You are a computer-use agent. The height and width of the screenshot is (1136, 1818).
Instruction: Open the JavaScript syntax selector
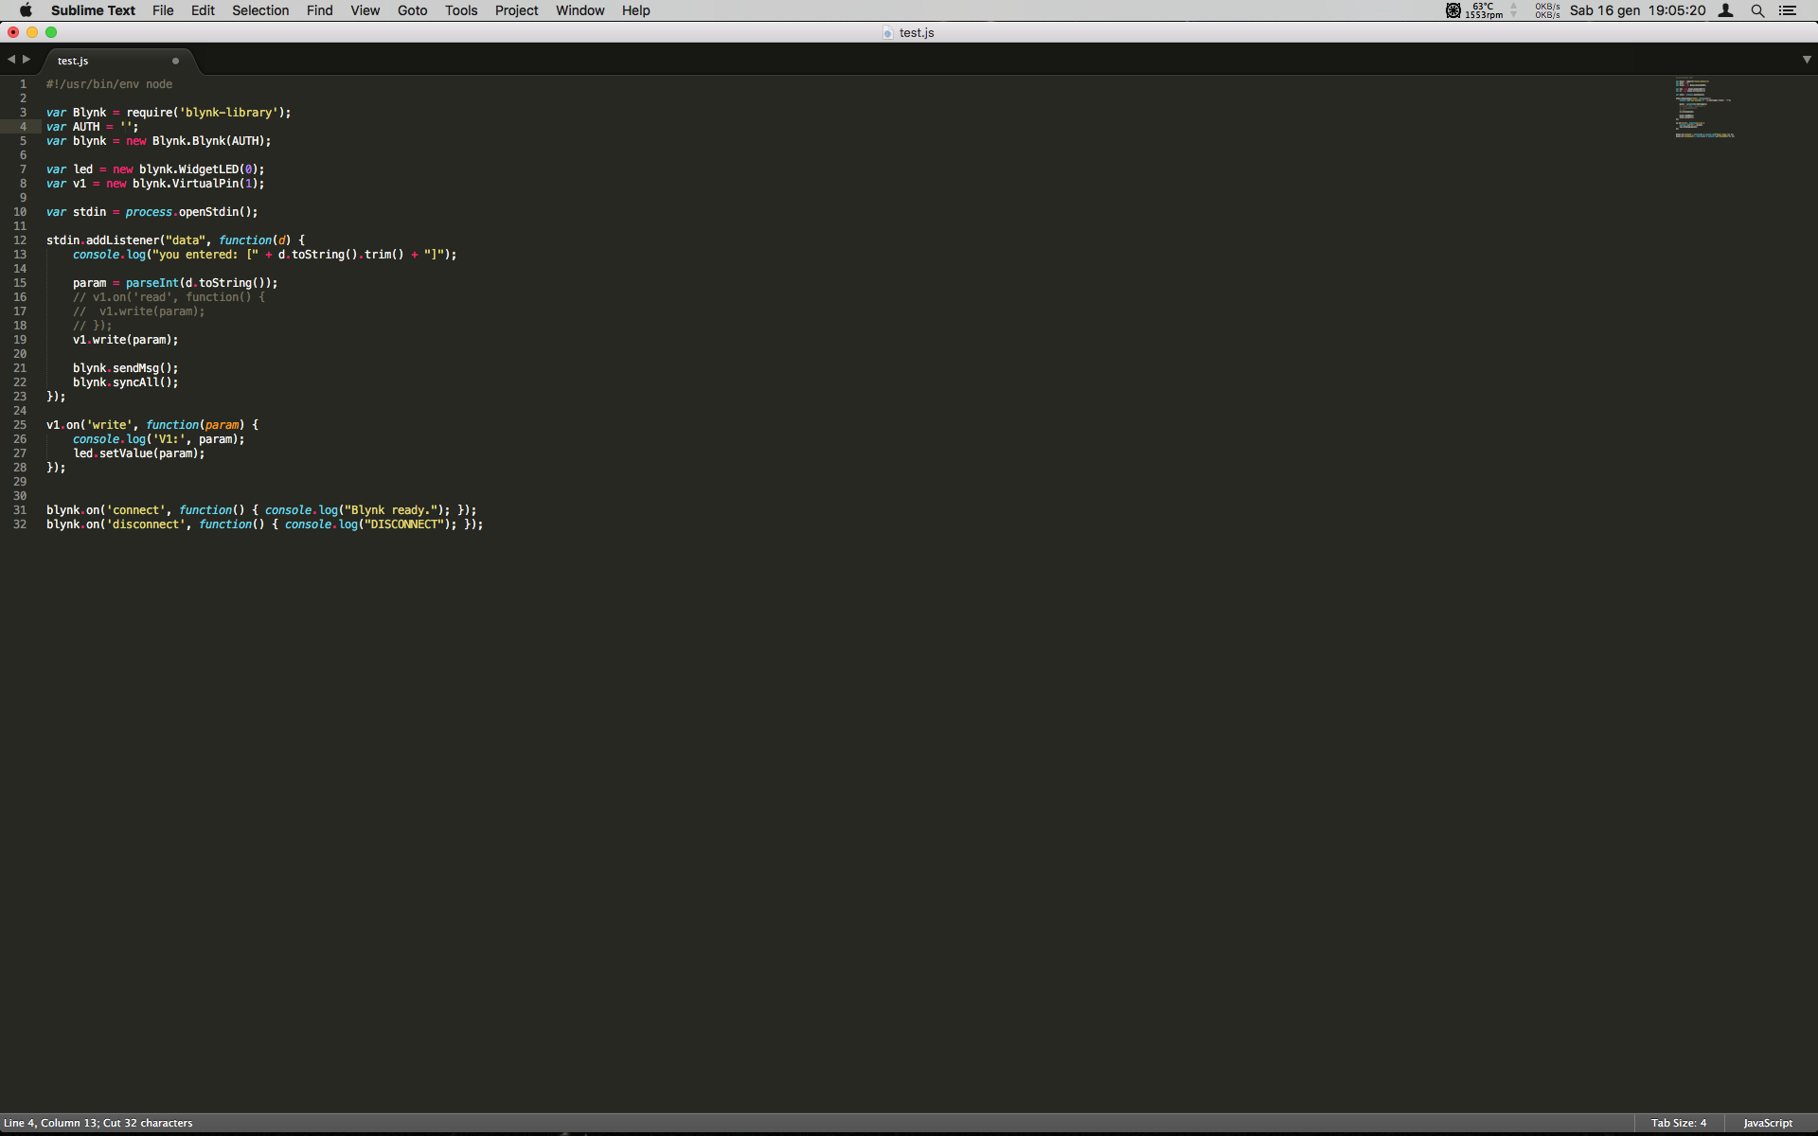(x=1767, y=1123)
